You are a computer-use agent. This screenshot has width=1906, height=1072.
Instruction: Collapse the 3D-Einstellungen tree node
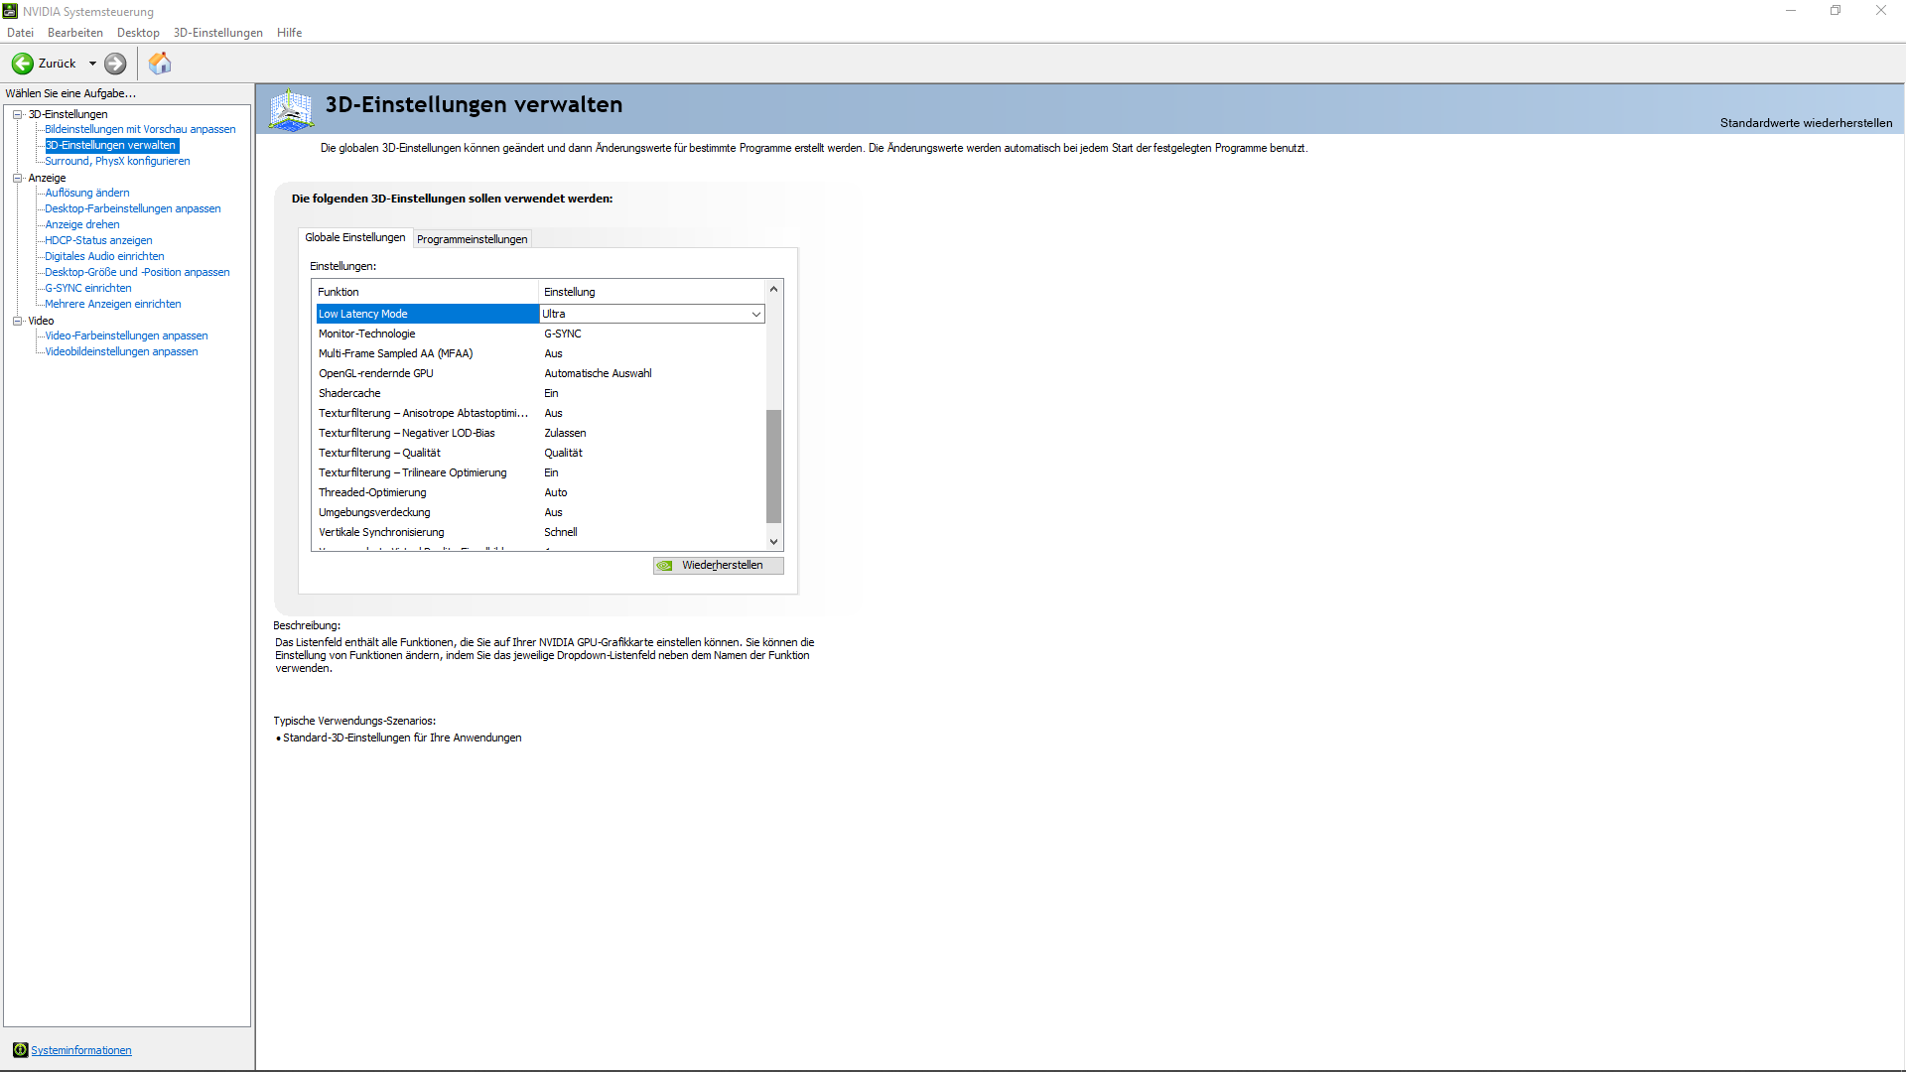point(17,114)
